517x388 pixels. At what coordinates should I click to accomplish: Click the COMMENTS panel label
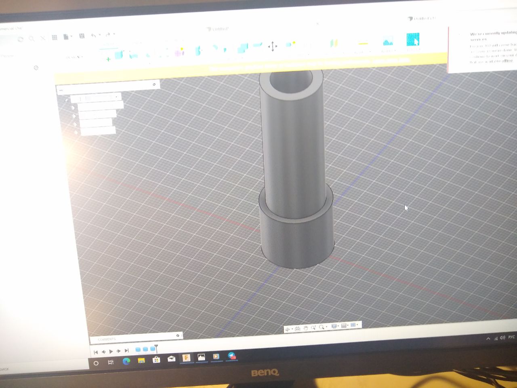[107, 339]
